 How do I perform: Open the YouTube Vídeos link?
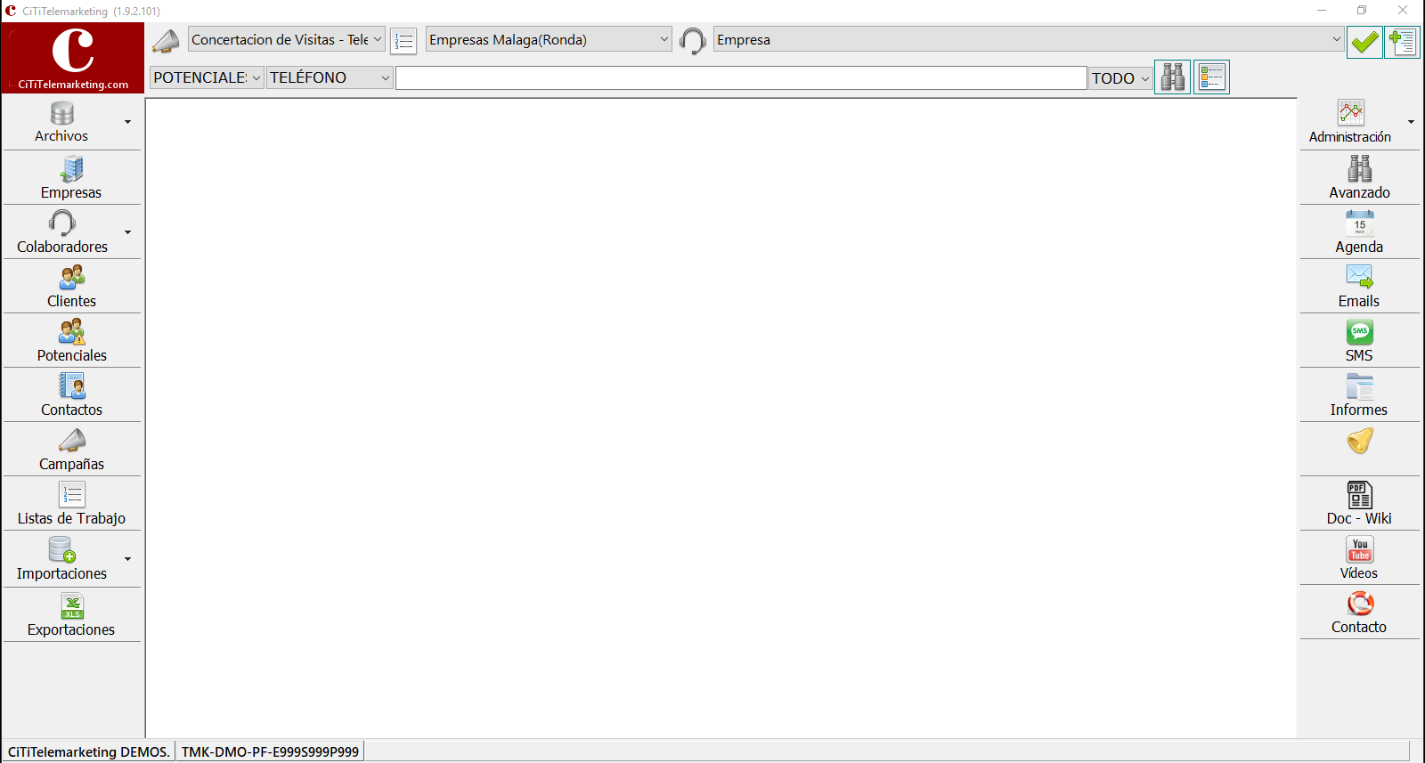(x=1359, y=558)
